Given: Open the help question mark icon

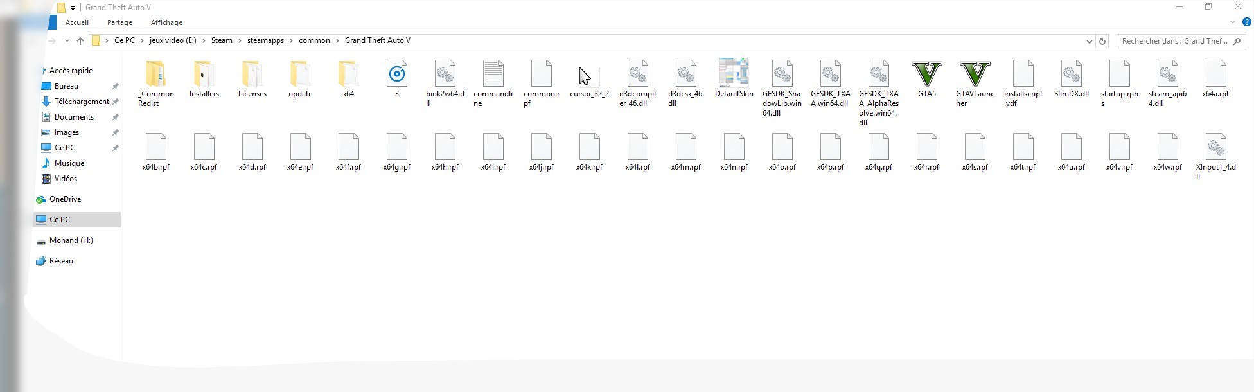Looking at the screenshot, I should click(x=1247, y=22).
